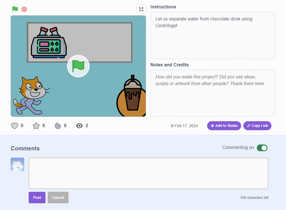This screenshot has width=286, height=210.
Task: Click the chocolate drink sprite
Action: [132, 93]
